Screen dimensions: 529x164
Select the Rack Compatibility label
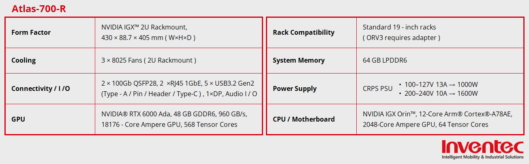pyautogui.click(x=304, y=32)
